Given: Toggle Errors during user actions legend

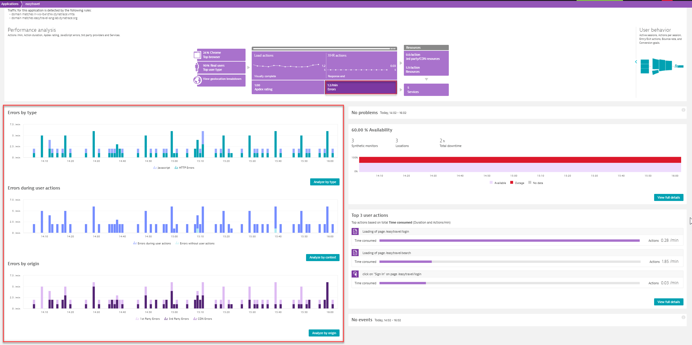Looking at the screenshot, I should click(x=152, y=243).
